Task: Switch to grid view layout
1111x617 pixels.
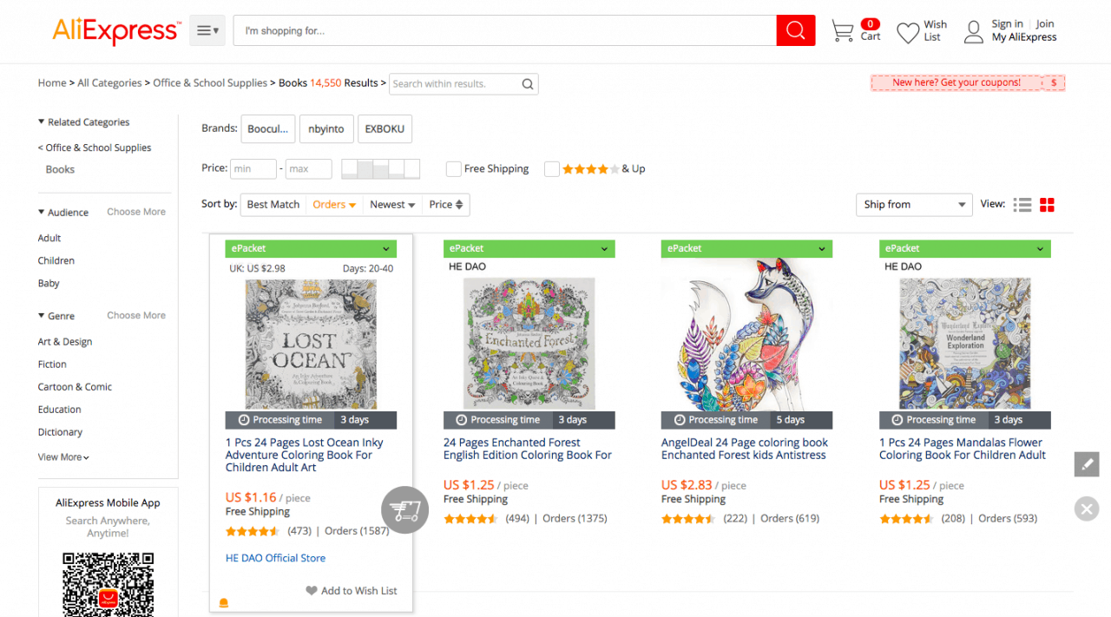Action: [1047, 205]
